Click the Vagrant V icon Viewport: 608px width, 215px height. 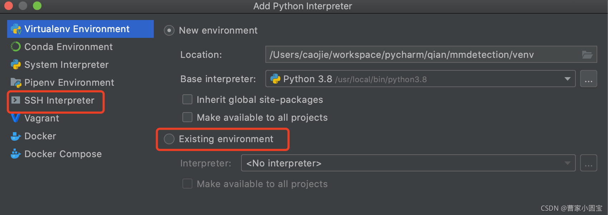coord(15,118)
